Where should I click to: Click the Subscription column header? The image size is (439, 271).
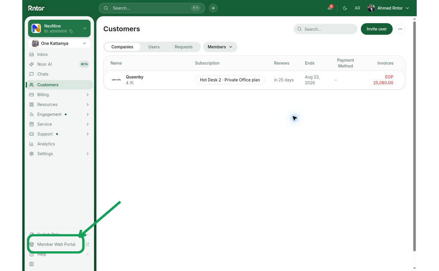point(207,63)
